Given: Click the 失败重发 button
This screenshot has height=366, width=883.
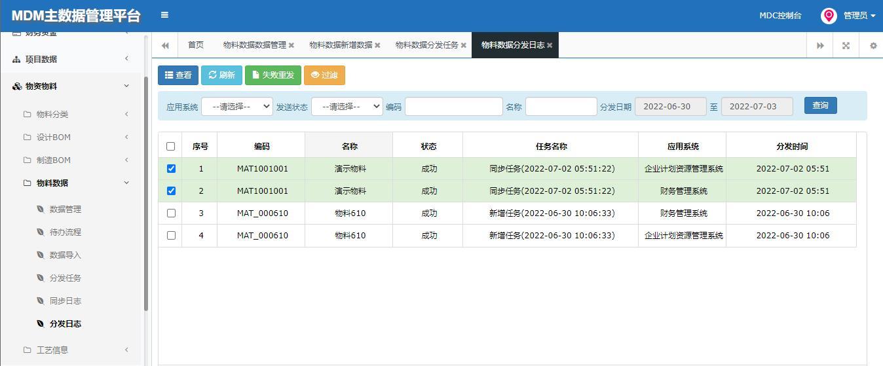Looking at the screenshot, I should pos(273,75).
